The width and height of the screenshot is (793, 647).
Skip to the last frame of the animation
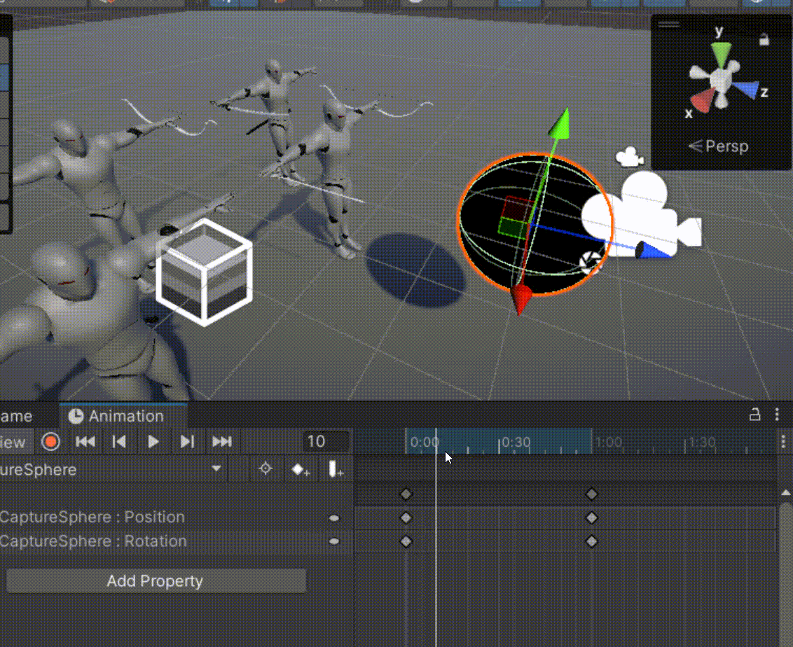click(x=222, y=441)
